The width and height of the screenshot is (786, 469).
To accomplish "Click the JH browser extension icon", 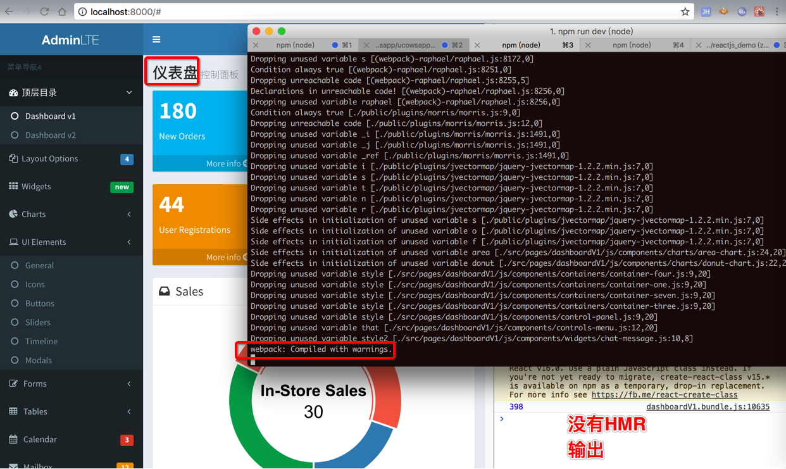I will point(706,11).
